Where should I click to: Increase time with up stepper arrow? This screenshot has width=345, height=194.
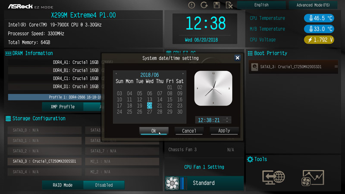pos(227,118)
